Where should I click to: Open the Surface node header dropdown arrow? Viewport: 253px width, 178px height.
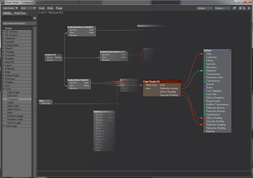230,50
